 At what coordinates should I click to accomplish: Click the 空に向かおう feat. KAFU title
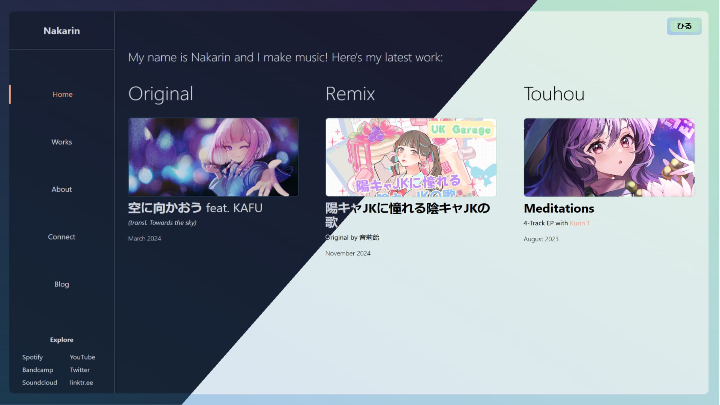[x=195, y=208]
